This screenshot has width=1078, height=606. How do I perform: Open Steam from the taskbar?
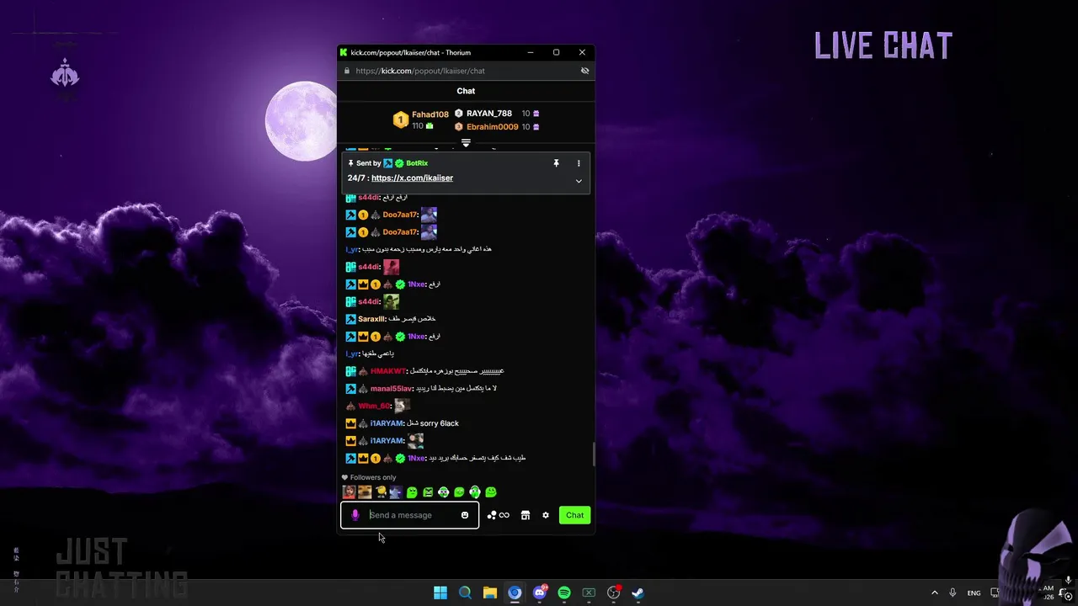[x=638, y=593]
